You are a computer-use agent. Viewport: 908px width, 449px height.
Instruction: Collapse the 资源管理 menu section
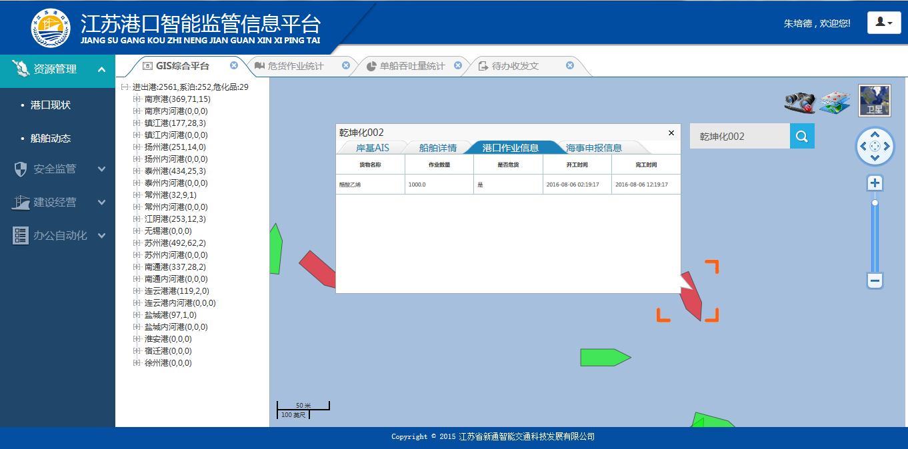(x=101, y=69)
